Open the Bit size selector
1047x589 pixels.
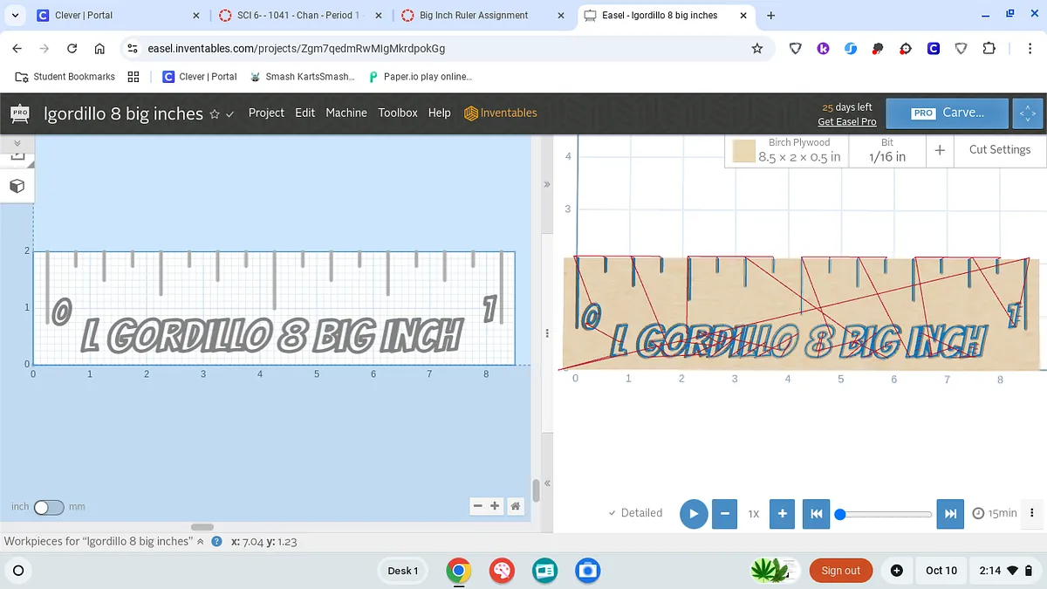[886, 150]
